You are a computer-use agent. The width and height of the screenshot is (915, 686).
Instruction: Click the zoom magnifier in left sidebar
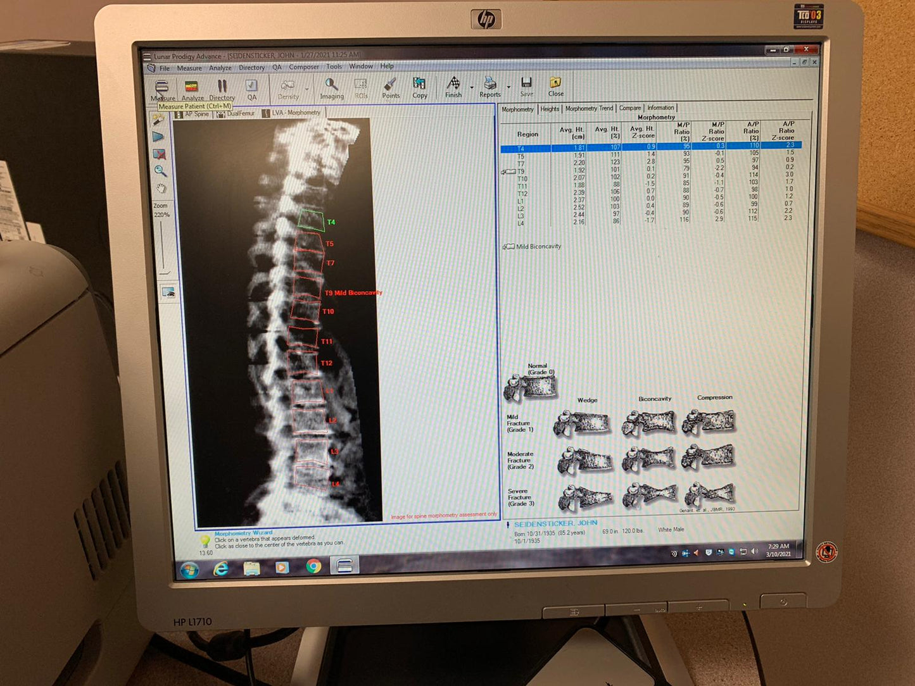click(160, 171)
